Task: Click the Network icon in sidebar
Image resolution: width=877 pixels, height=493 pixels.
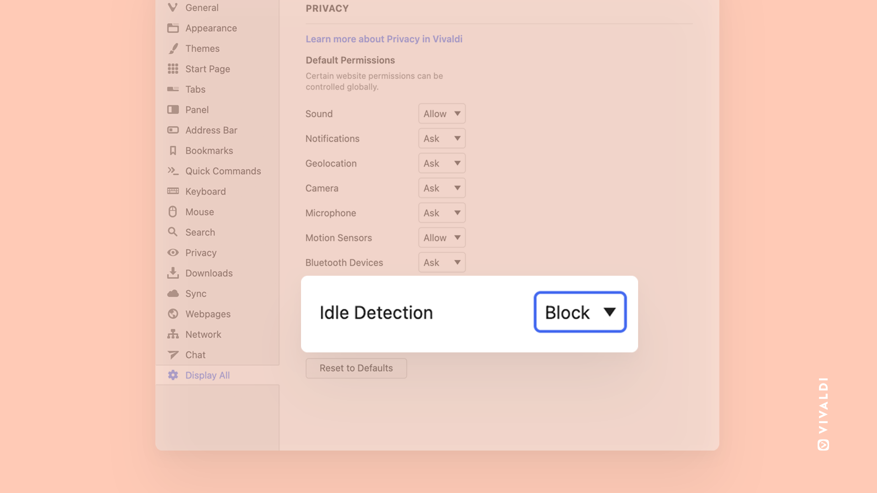Action: 173,334
